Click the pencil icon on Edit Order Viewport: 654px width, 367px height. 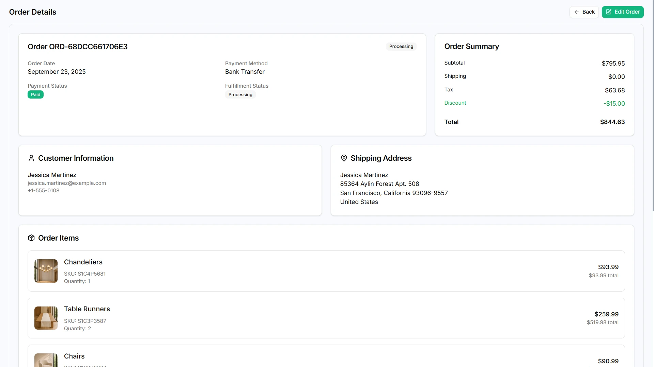pos(609,12)
